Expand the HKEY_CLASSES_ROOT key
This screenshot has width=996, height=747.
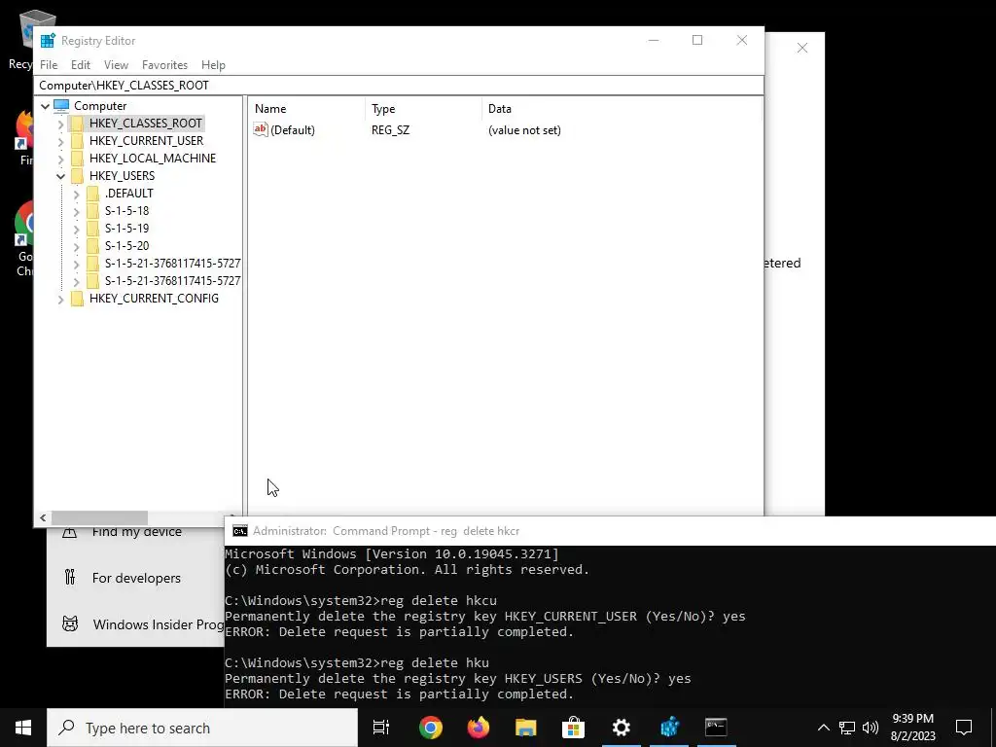click(x=61, y=124)
